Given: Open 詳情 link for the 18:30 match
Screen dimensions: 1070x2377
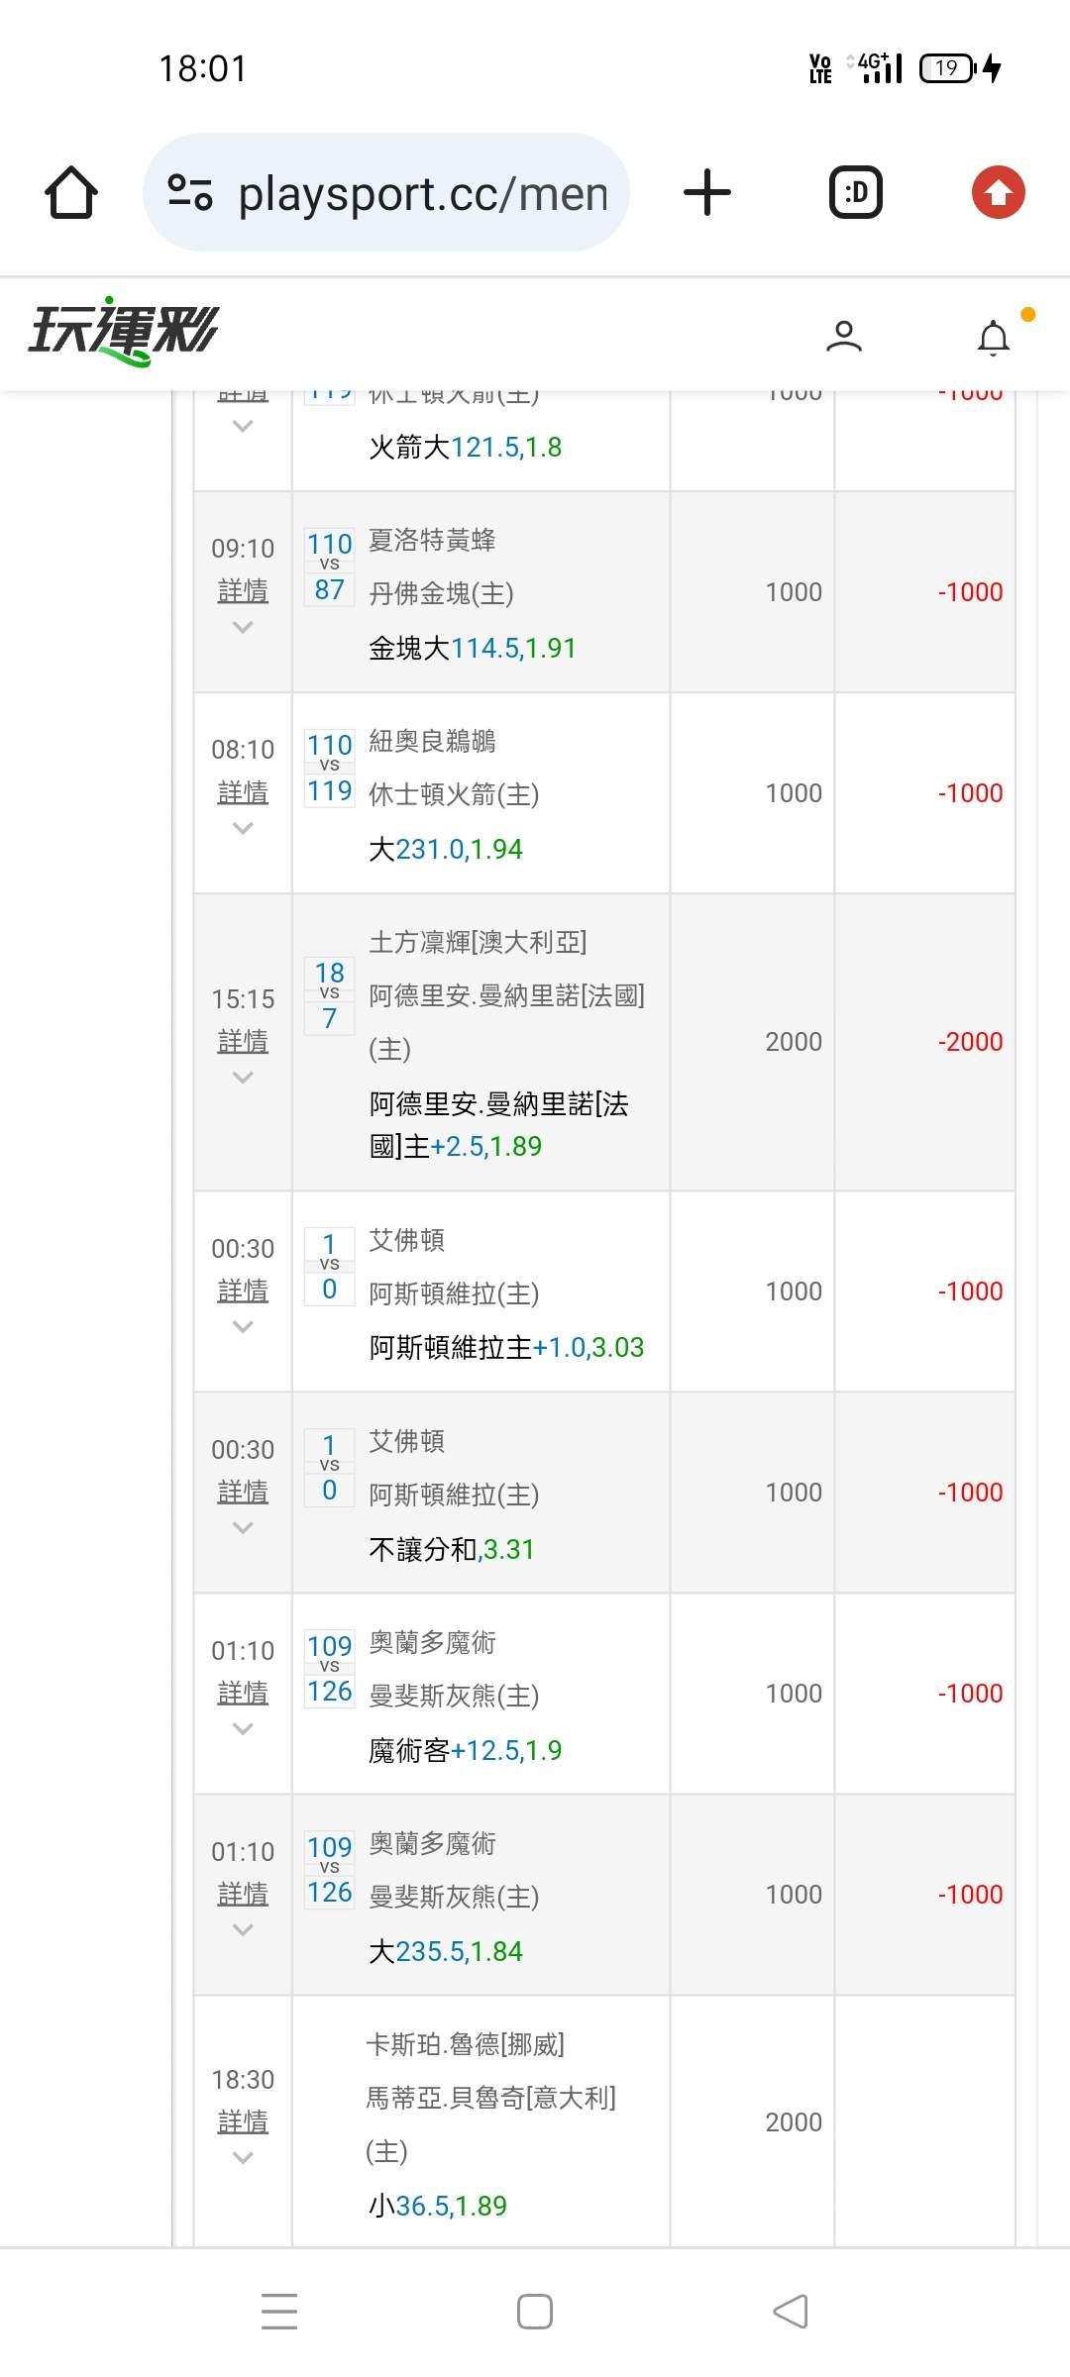Looking at the screenshot, I should pyautogui.click(x=243, y=2121).
